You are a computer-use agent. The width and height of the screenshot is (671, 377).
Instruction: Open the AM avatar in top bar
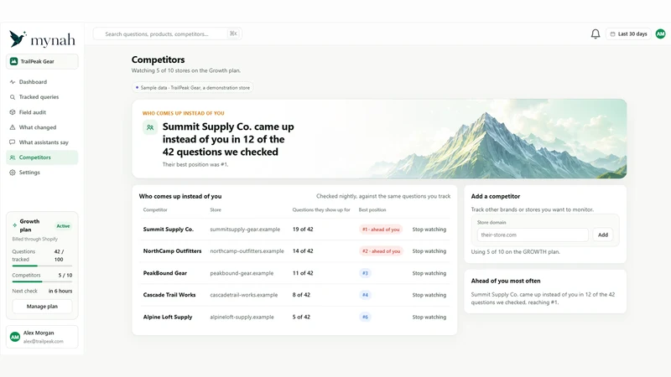tap(660, 34)
